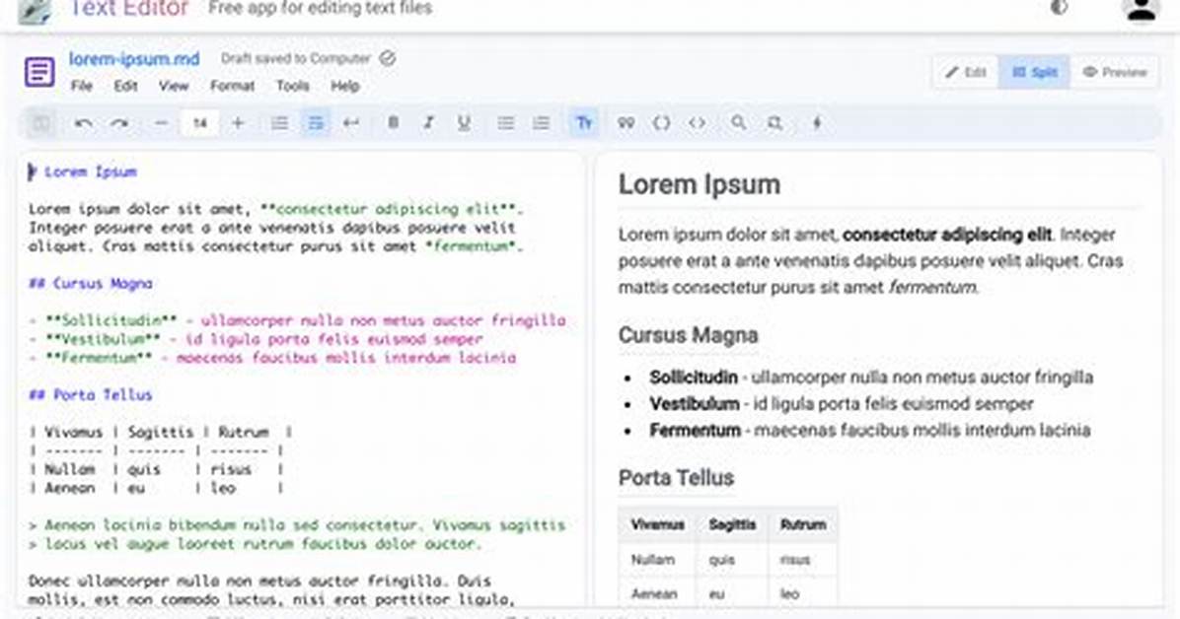Place cursor on '# Lorem Ipsum' source line
The image size is (1180, 619).
tap(83, 172)
